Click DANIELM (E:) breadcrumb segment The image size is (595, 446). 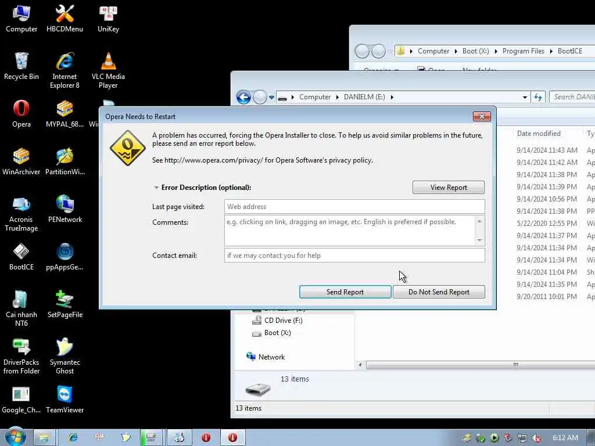[364, 97]
